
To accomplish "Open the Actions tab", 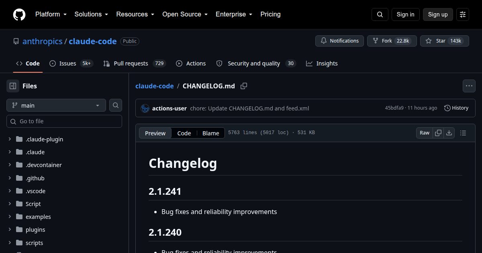I will point(191,63).
